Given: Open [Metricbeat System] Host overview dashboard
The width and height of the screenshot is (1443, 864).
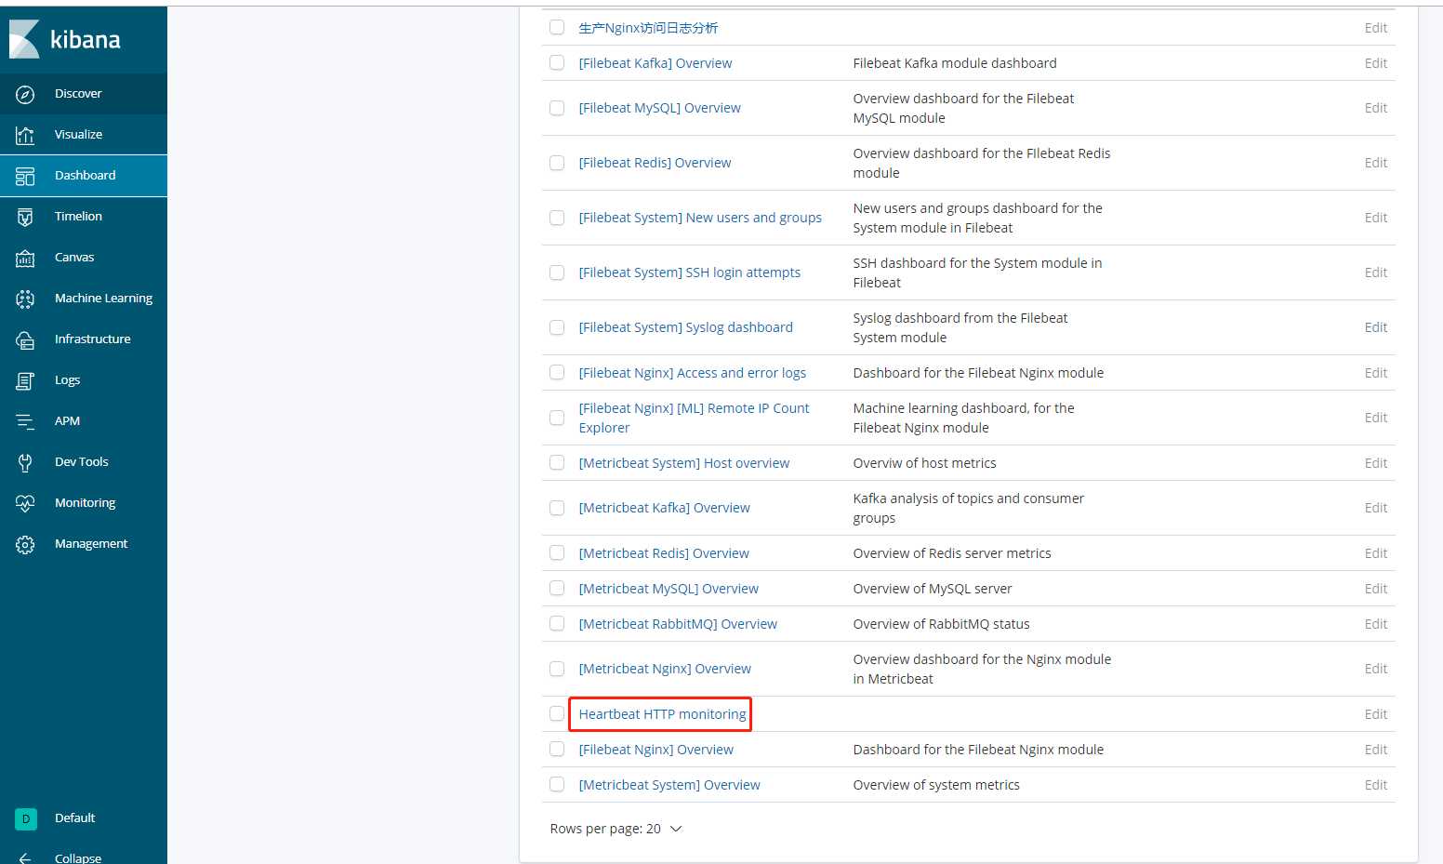Looking at the screenshot, I should (x=683, y=463).
